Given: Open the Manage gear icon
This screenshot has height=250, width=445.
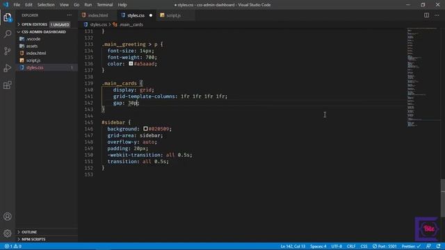Looking at the screenshot, I should coord(8,233).
